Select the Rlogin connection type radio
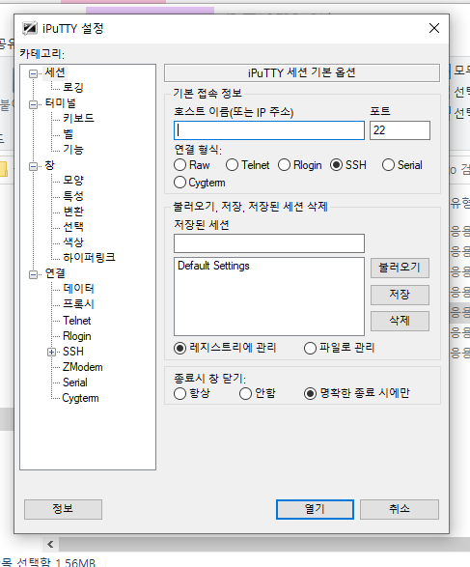This screenshot has width=470, height=567. (284, 165)
